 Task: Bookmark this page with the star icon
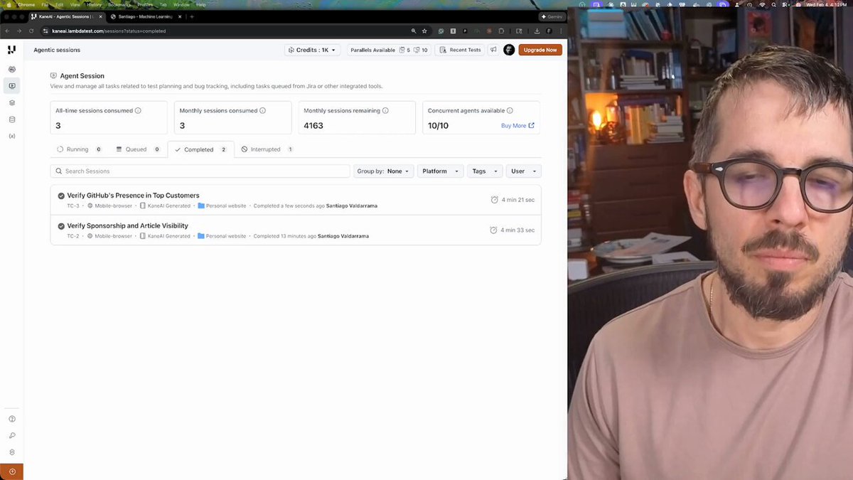click(424, 31)
